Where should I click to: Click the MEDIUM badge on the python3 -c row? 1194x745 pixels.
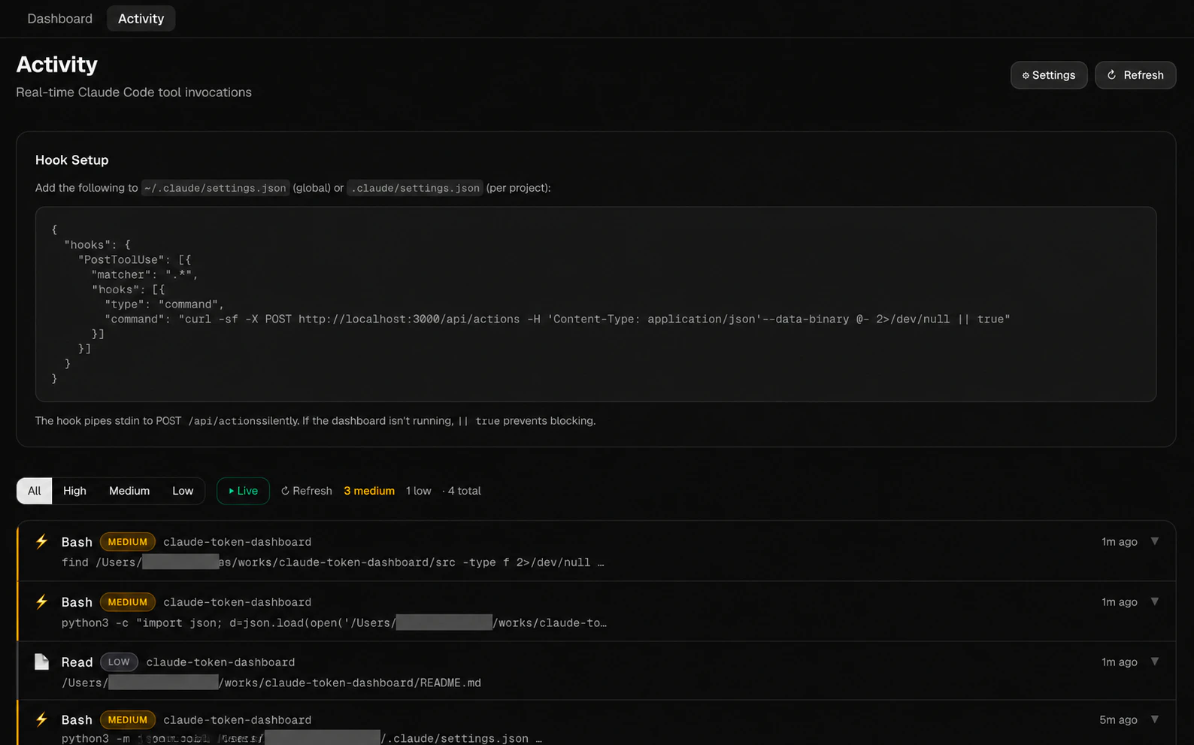pos(127,602)
